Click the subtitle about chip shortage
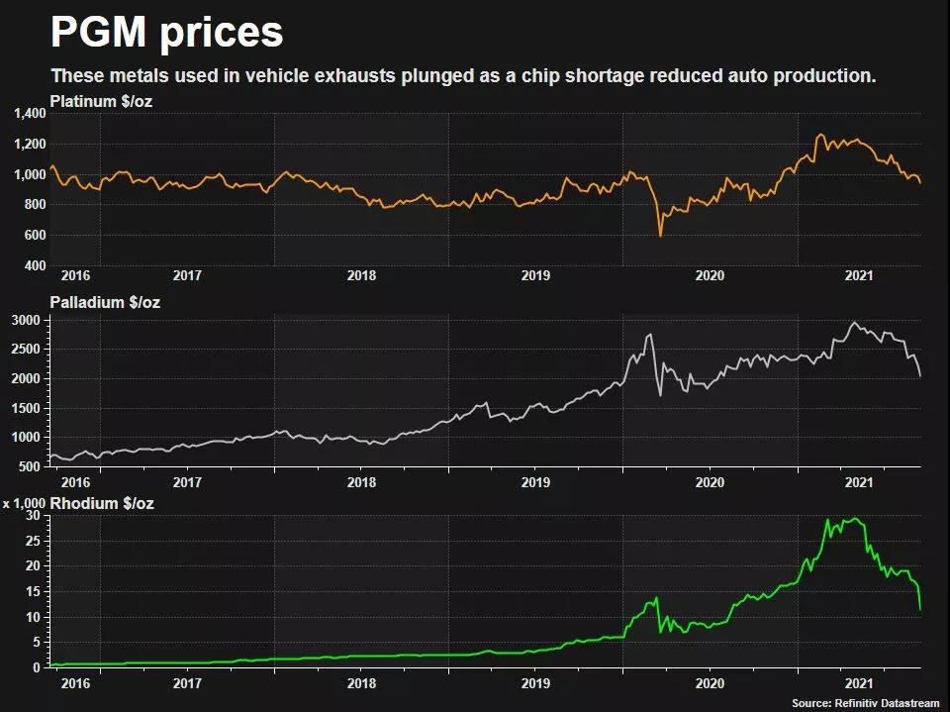The height and width of the screenshot is (712, 950). 463,76
